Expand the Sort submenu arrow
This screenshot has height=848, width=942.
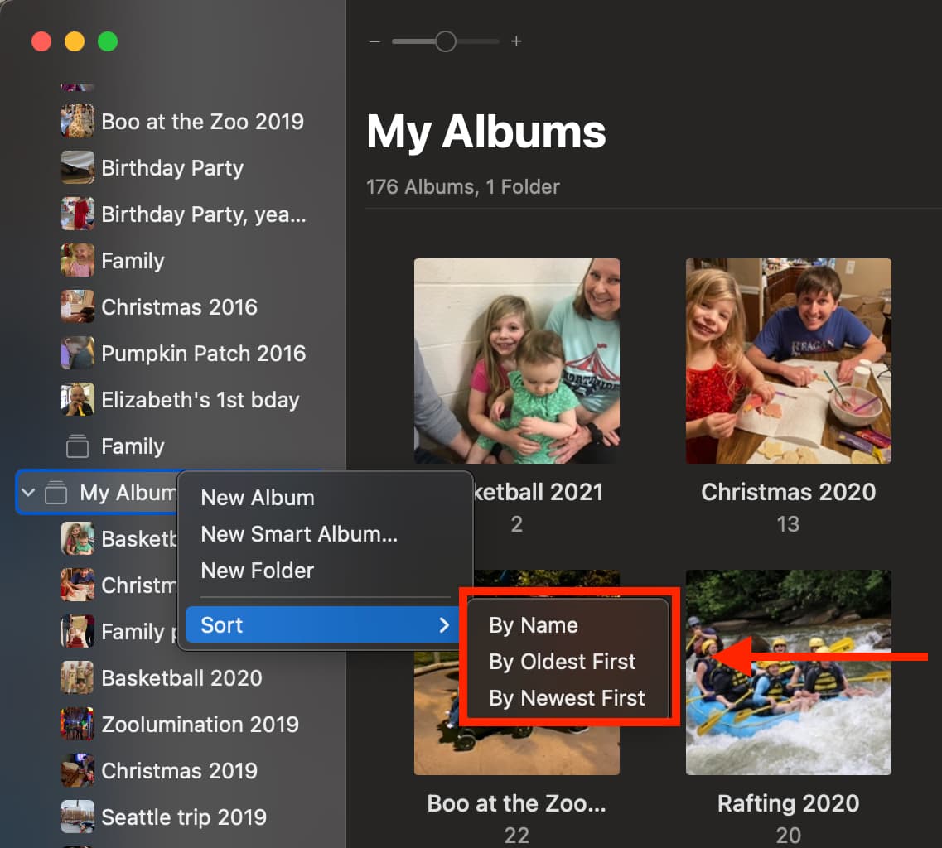coord(444,625)
